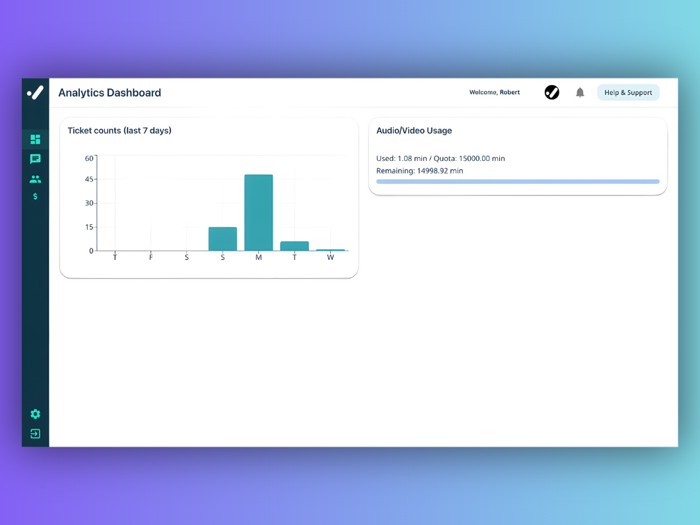
Task: Click the notification bell in the header
Action: pos(580,92)
